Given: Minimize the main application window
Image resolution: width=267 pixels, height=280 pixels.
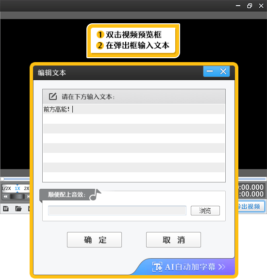Looking at the screenshot, I should (238, 6).
